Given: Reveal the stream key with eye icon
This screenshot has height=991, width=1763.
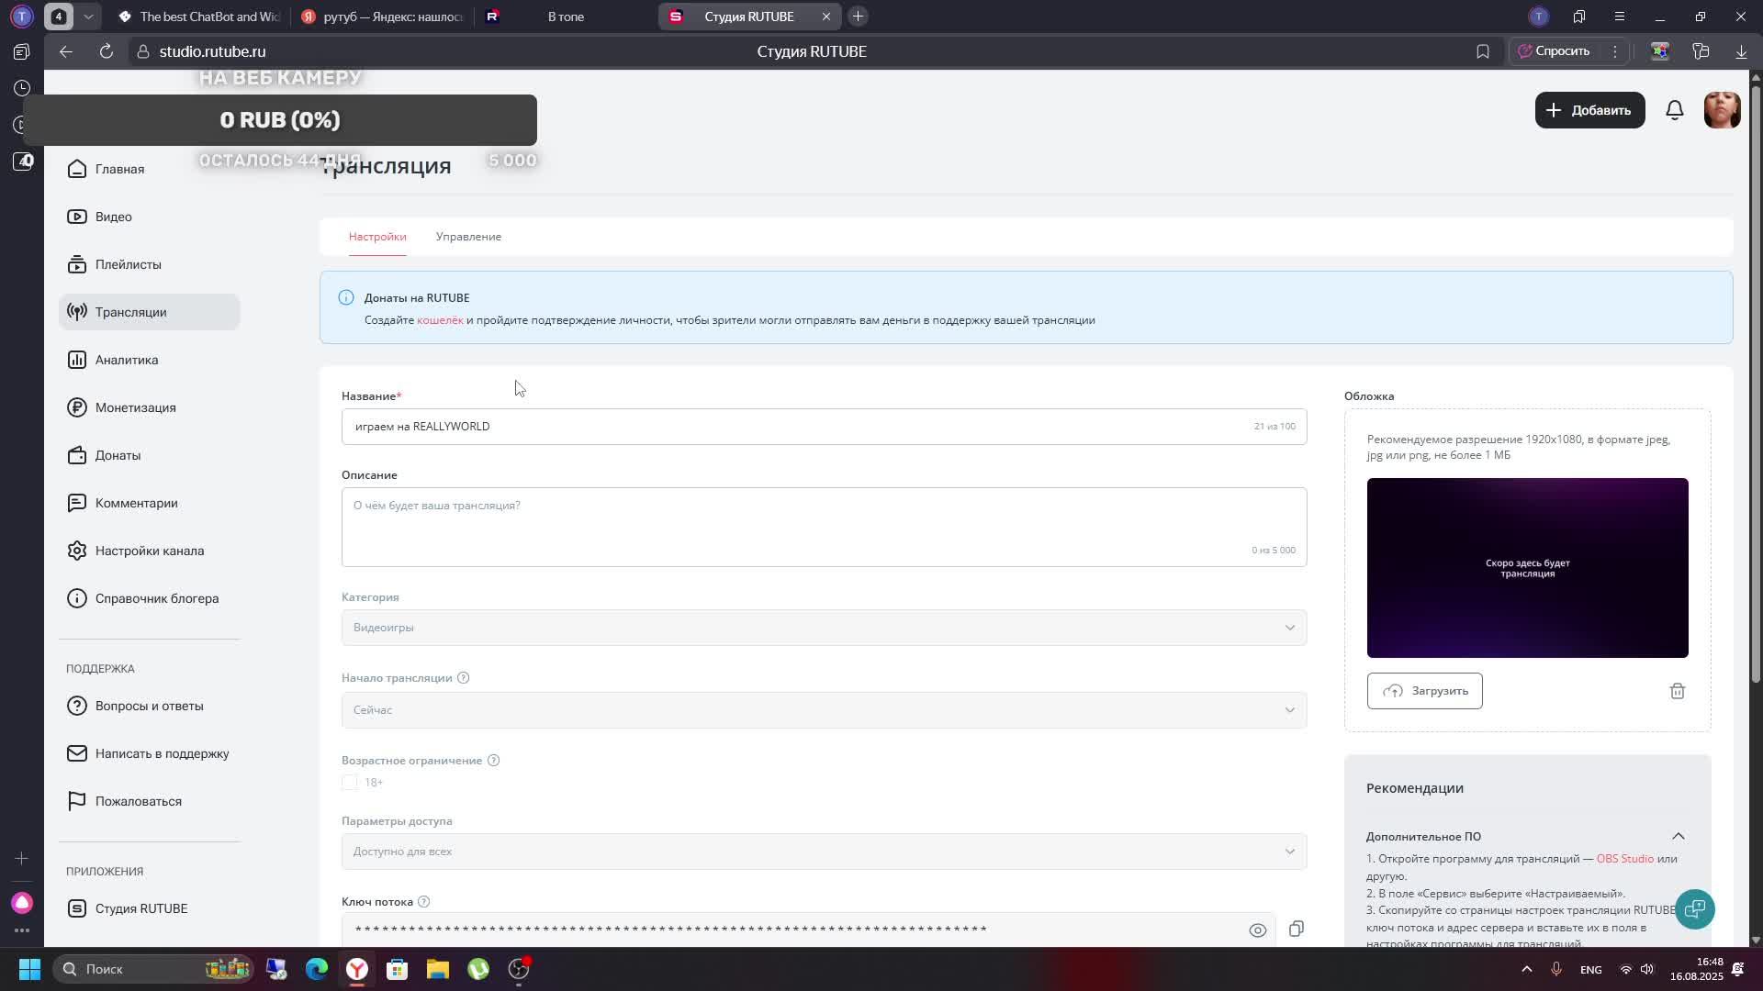Looking at the screenshot, I should click(x=1257, y=930).
